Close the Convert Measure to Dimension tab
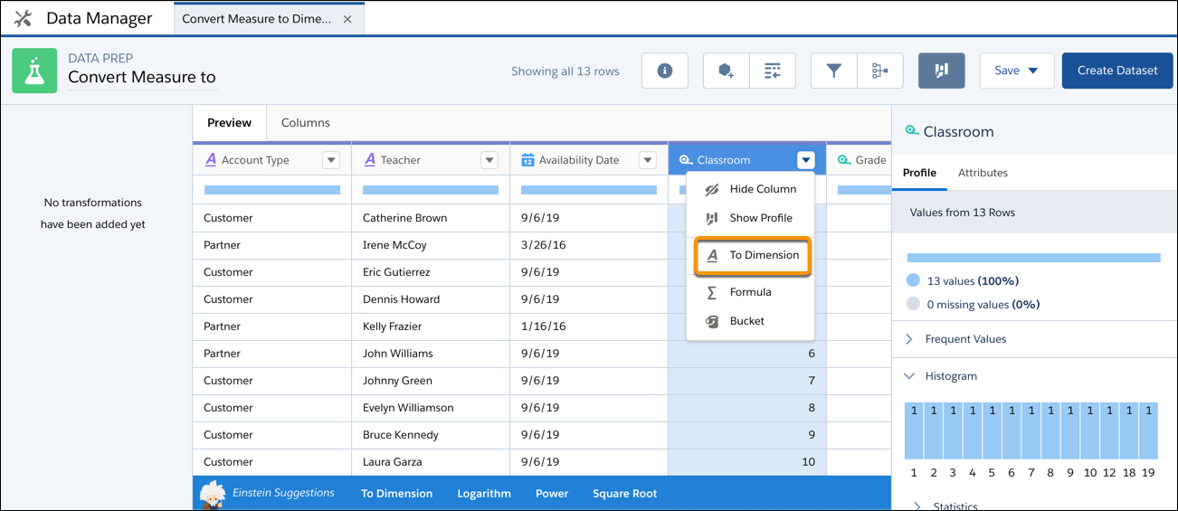 [347, 19]
